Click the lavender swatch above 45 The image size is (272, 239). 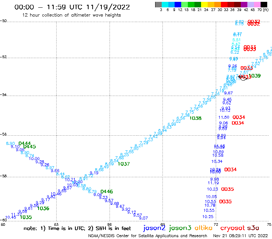(x=250, y=4)
